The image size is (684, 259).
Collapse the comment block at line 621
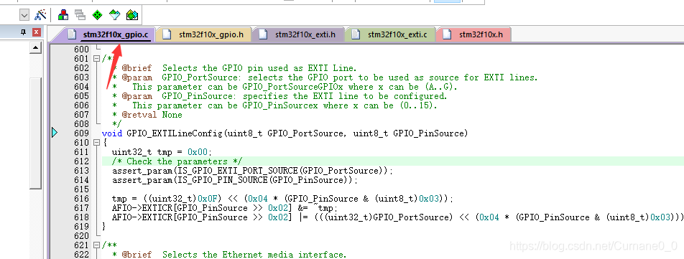click(x=96, y=245)
